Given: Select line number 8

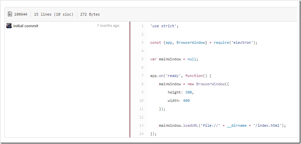Looking at the screenshot, I should (x=143, y=84).
